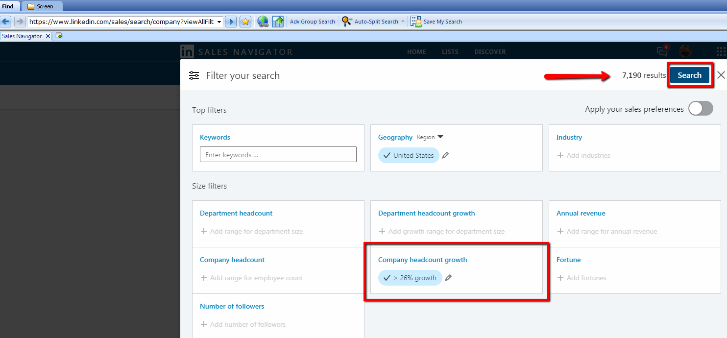Viewport: 727px width, 338px height.
Task: Add range for annual revenue
Action: point(607,231)
